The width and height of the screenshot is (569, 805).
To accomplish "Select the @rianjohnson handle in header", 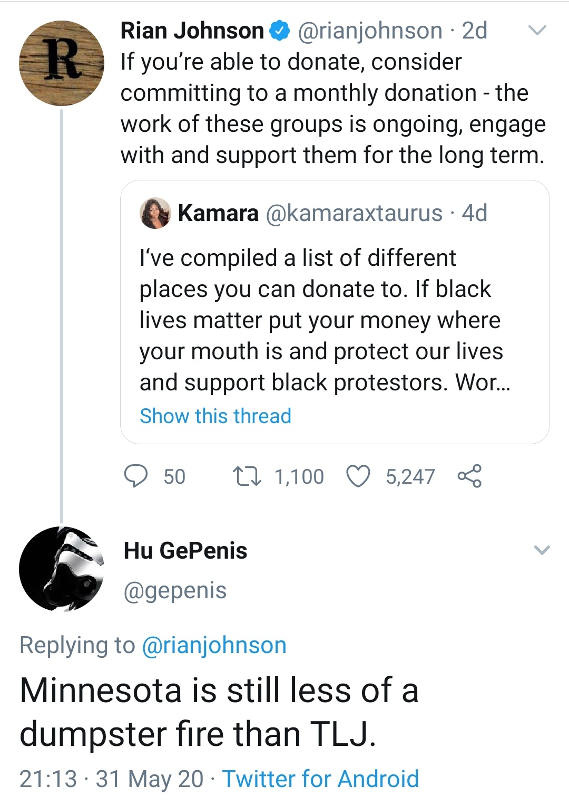I will [370, 31].
